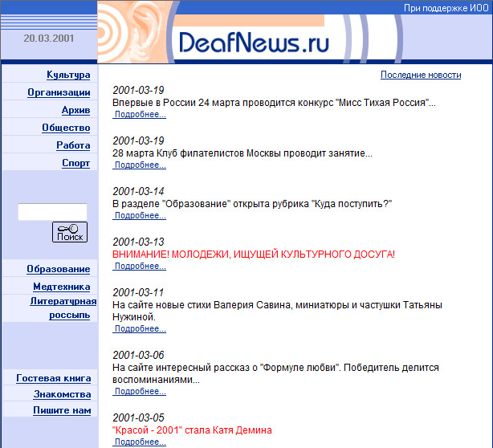This screenshot has height=448, width=493.
Task: Open the Общество section
Action: [66, 128]
